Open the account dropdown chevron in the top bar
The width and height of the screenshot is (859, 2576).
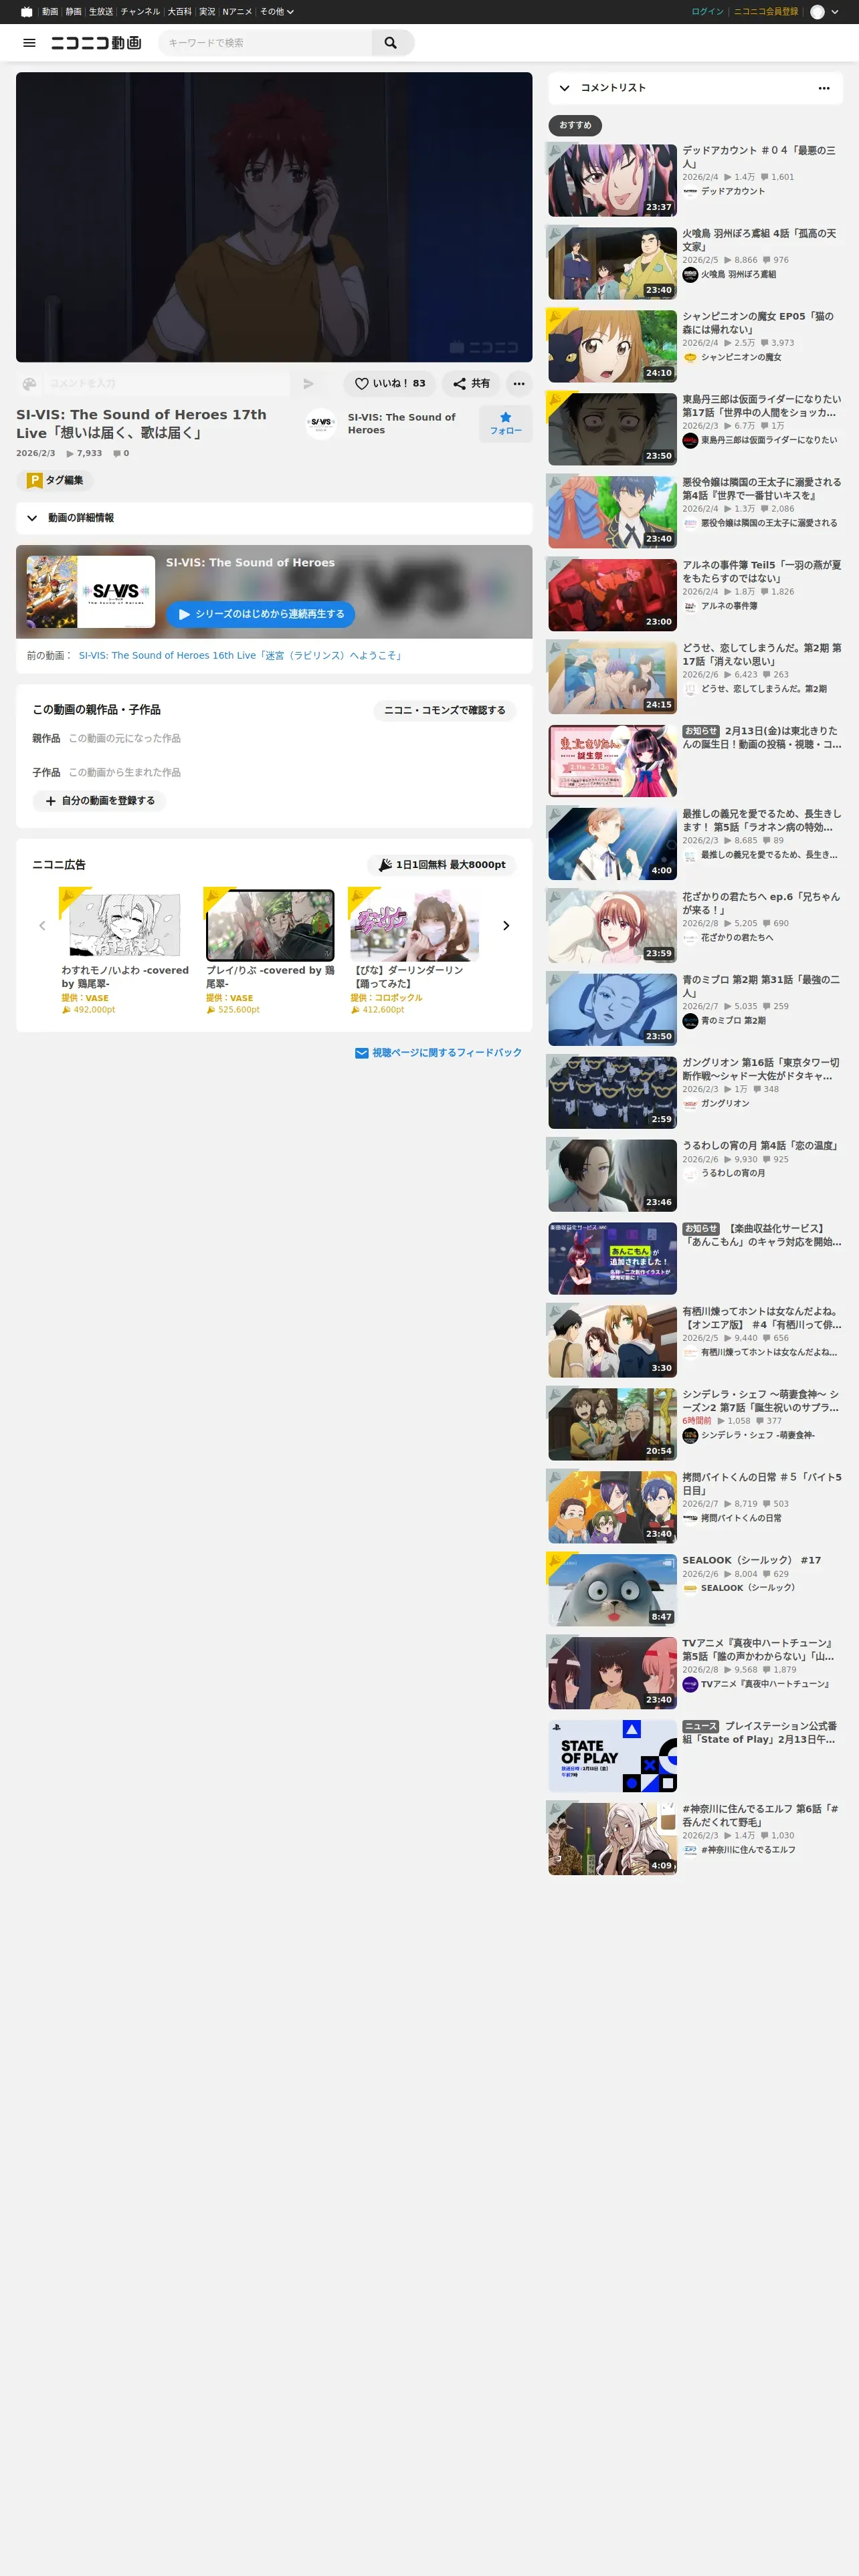click(835, 12)
